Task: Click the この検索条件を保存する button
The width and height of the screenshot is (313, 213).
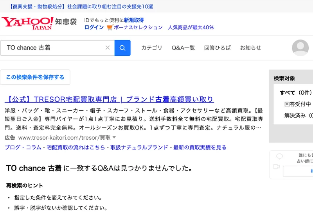Action: (35, 77)
